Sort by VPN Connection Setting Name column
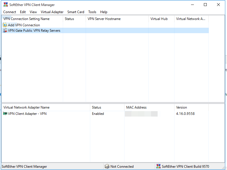 (32, 19)
